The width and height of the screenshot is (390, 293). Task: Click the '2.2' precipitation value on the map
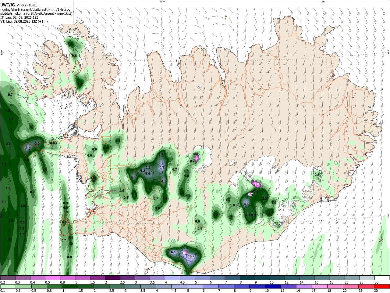(x=264, y=199)
